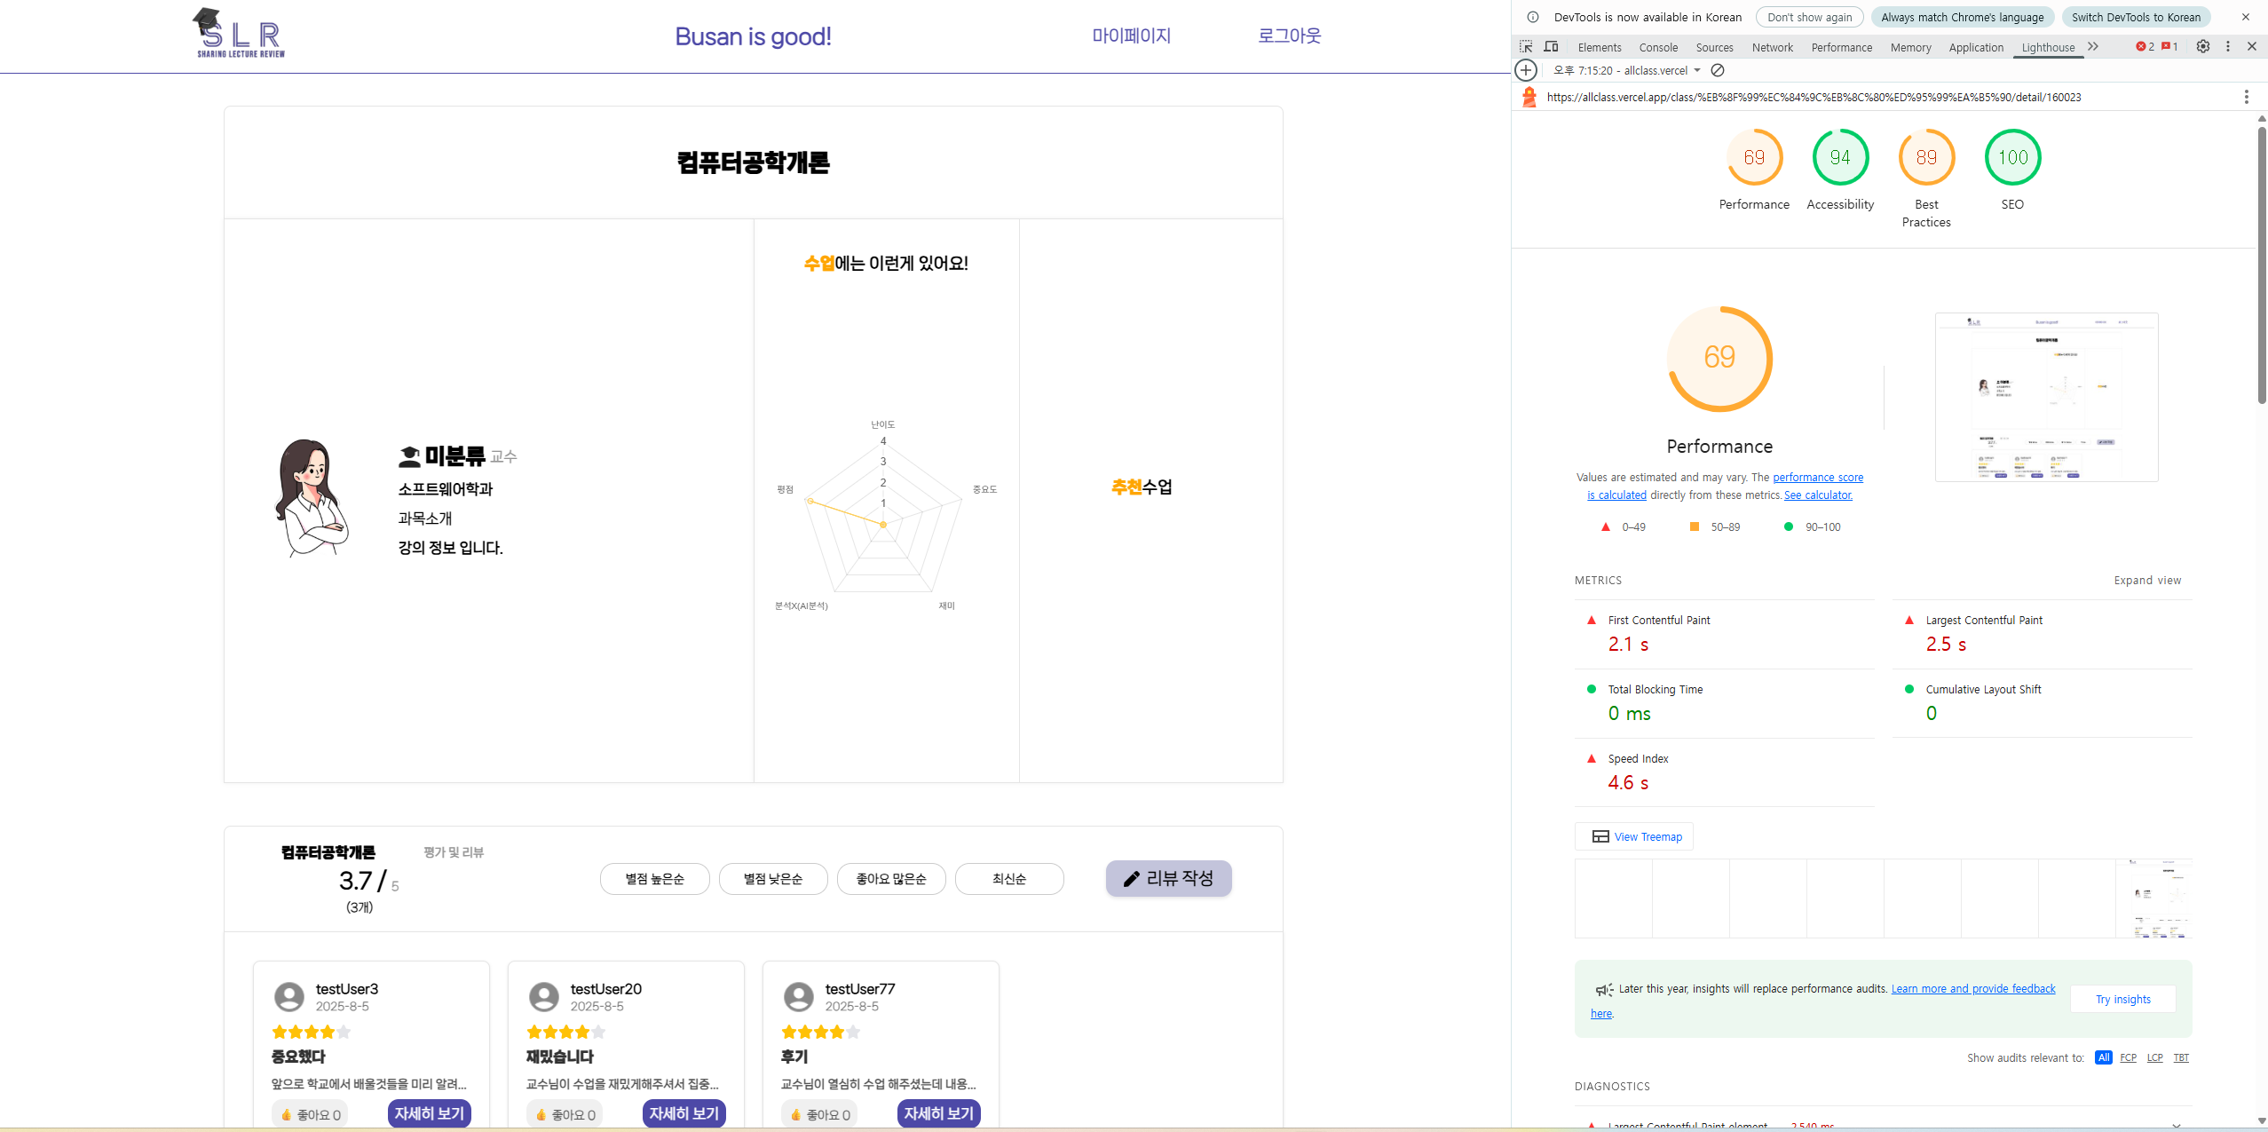The height and width of the screenshot is (1132, 2268).
Task: Switch to the Network tab
Action: point(1772,48)
